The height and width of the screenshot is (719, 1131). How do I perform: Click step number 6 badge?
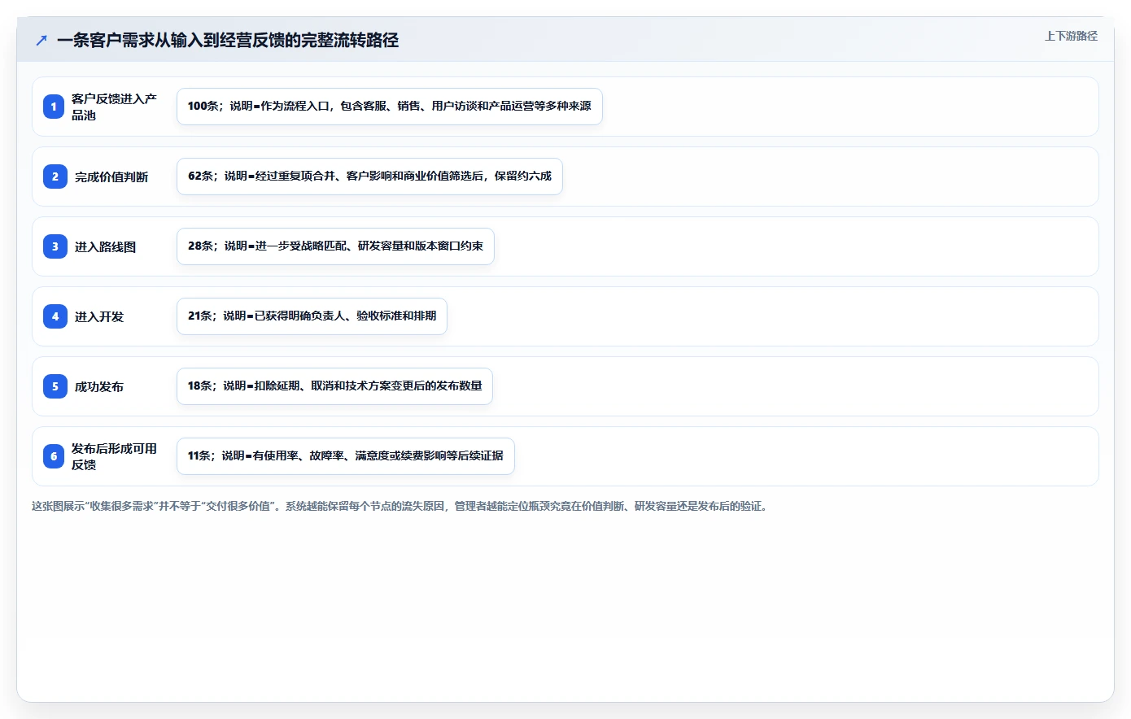pyautogui.click(x=54, y=456)
